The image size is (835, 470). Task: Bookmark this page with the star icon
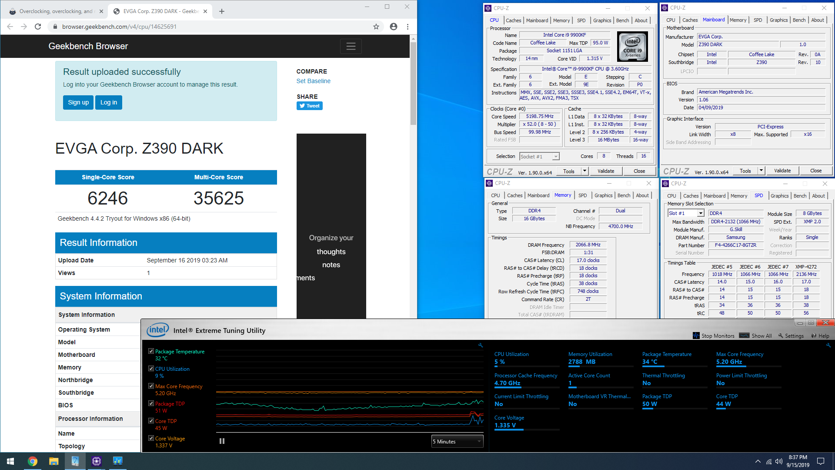click(x=376, y=27)
